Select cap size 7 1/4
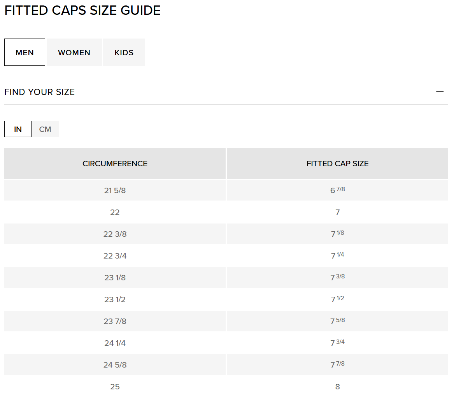Viewport: 454px width, 410px height. [x=337, y=255]
